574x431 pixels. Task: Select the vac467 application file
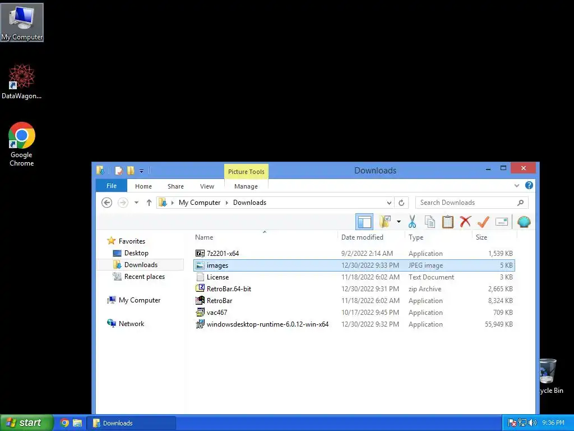[354, 312]
